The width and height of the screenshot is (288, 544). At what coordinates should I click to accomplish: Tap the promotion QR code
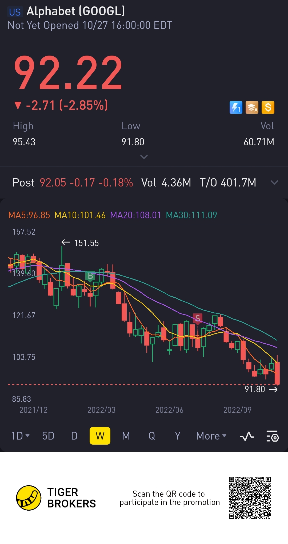[250, 498]
